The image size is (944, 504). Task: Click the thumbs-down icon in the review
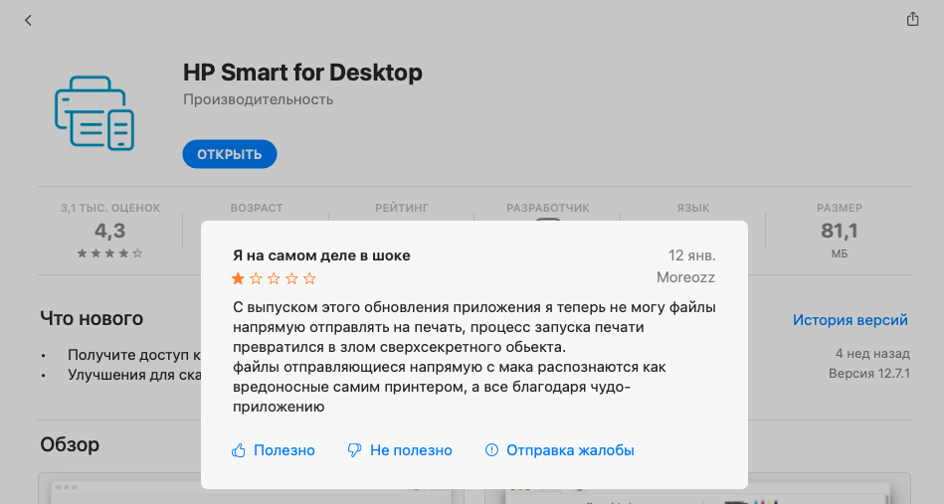(354, 450)
